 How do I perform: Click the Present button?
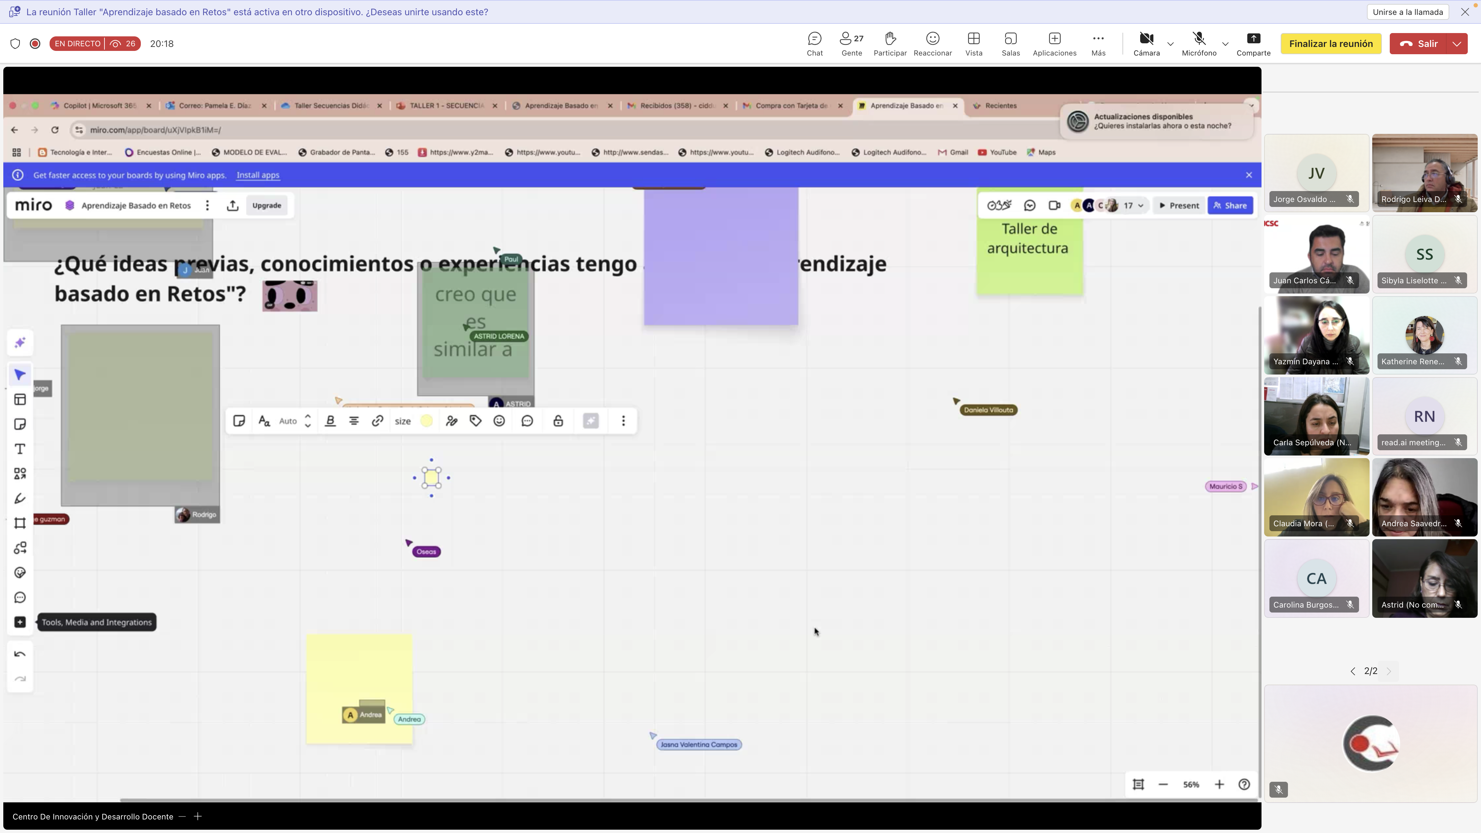point(1179,206)
